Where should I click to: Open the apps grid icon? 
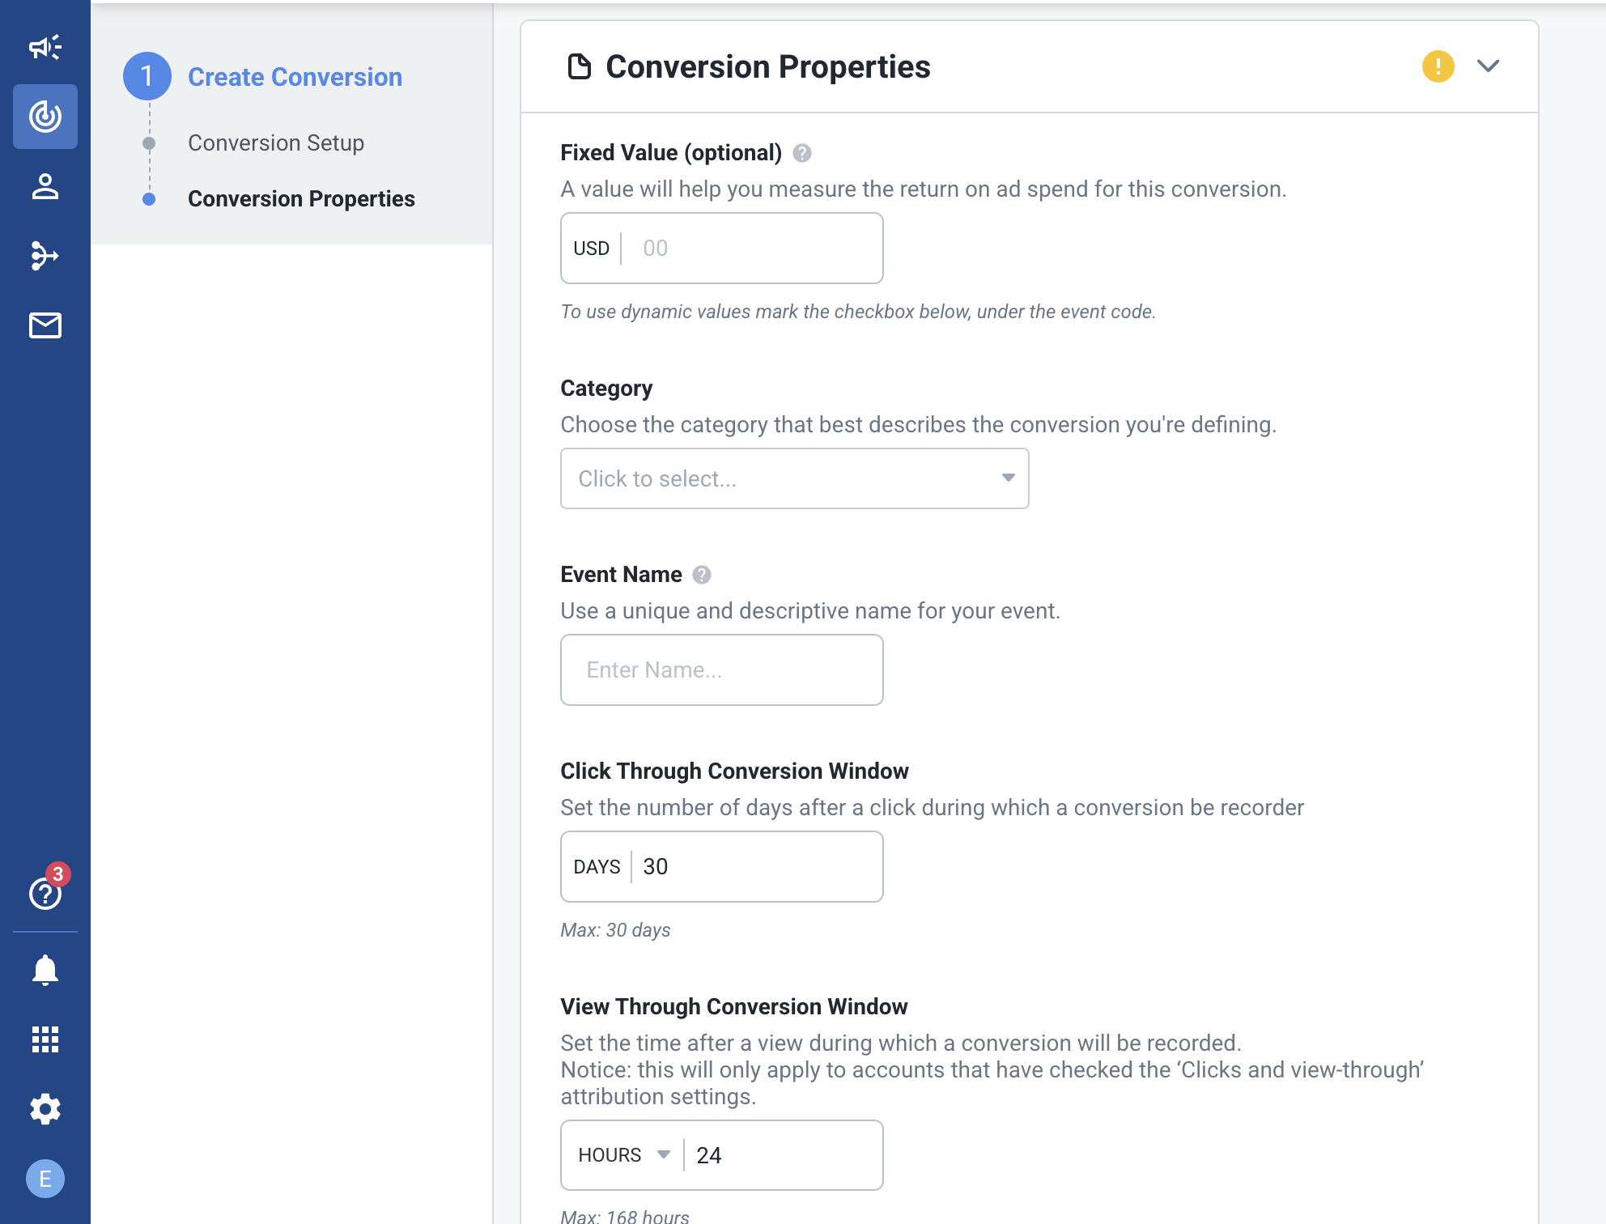(45, 1039)
